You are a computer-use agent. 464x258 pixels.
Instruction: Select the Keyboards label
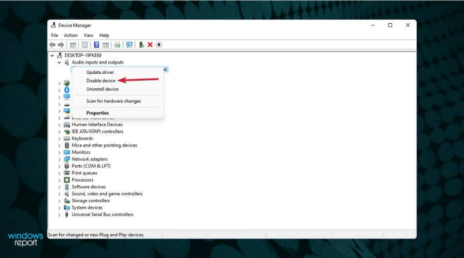point(82,138)
